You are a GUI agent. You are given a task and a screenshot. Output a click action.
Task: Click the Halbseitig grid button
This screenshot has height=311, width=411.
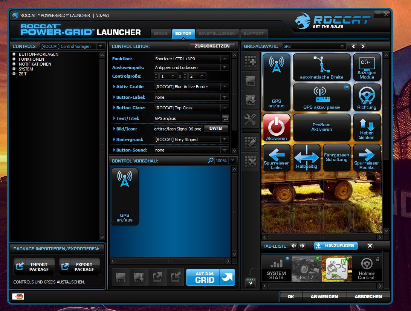[x=306, y=157]
